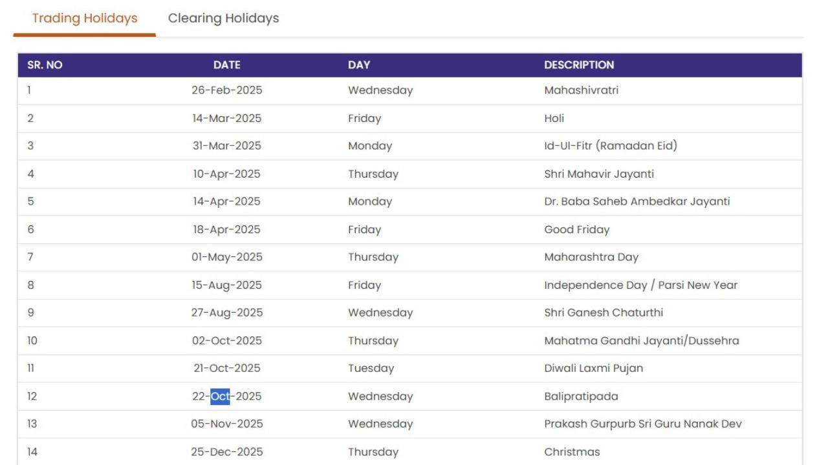The height and width of the screenshot is (465, 828).
Task: Click the highlighted Oct text in 22-Oct-2025
Action: pyautogui.click(x=220, y=396)
